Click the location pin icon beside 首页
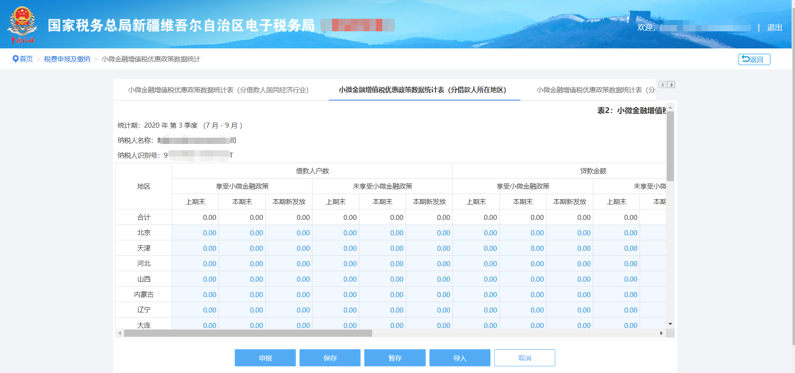This screenshot has width=795, height=373. click(15, 59)
